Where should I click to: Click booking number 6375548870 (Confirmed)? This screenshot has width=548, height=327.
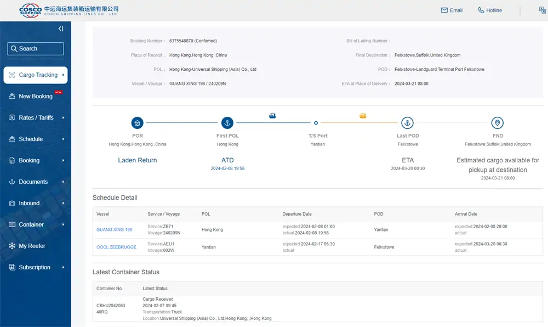click(x=193, y=41)
